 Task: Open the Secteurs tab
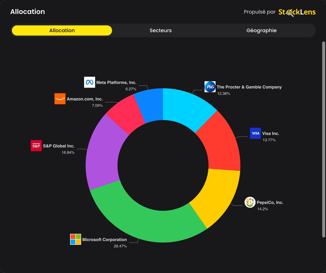point(161,30)
